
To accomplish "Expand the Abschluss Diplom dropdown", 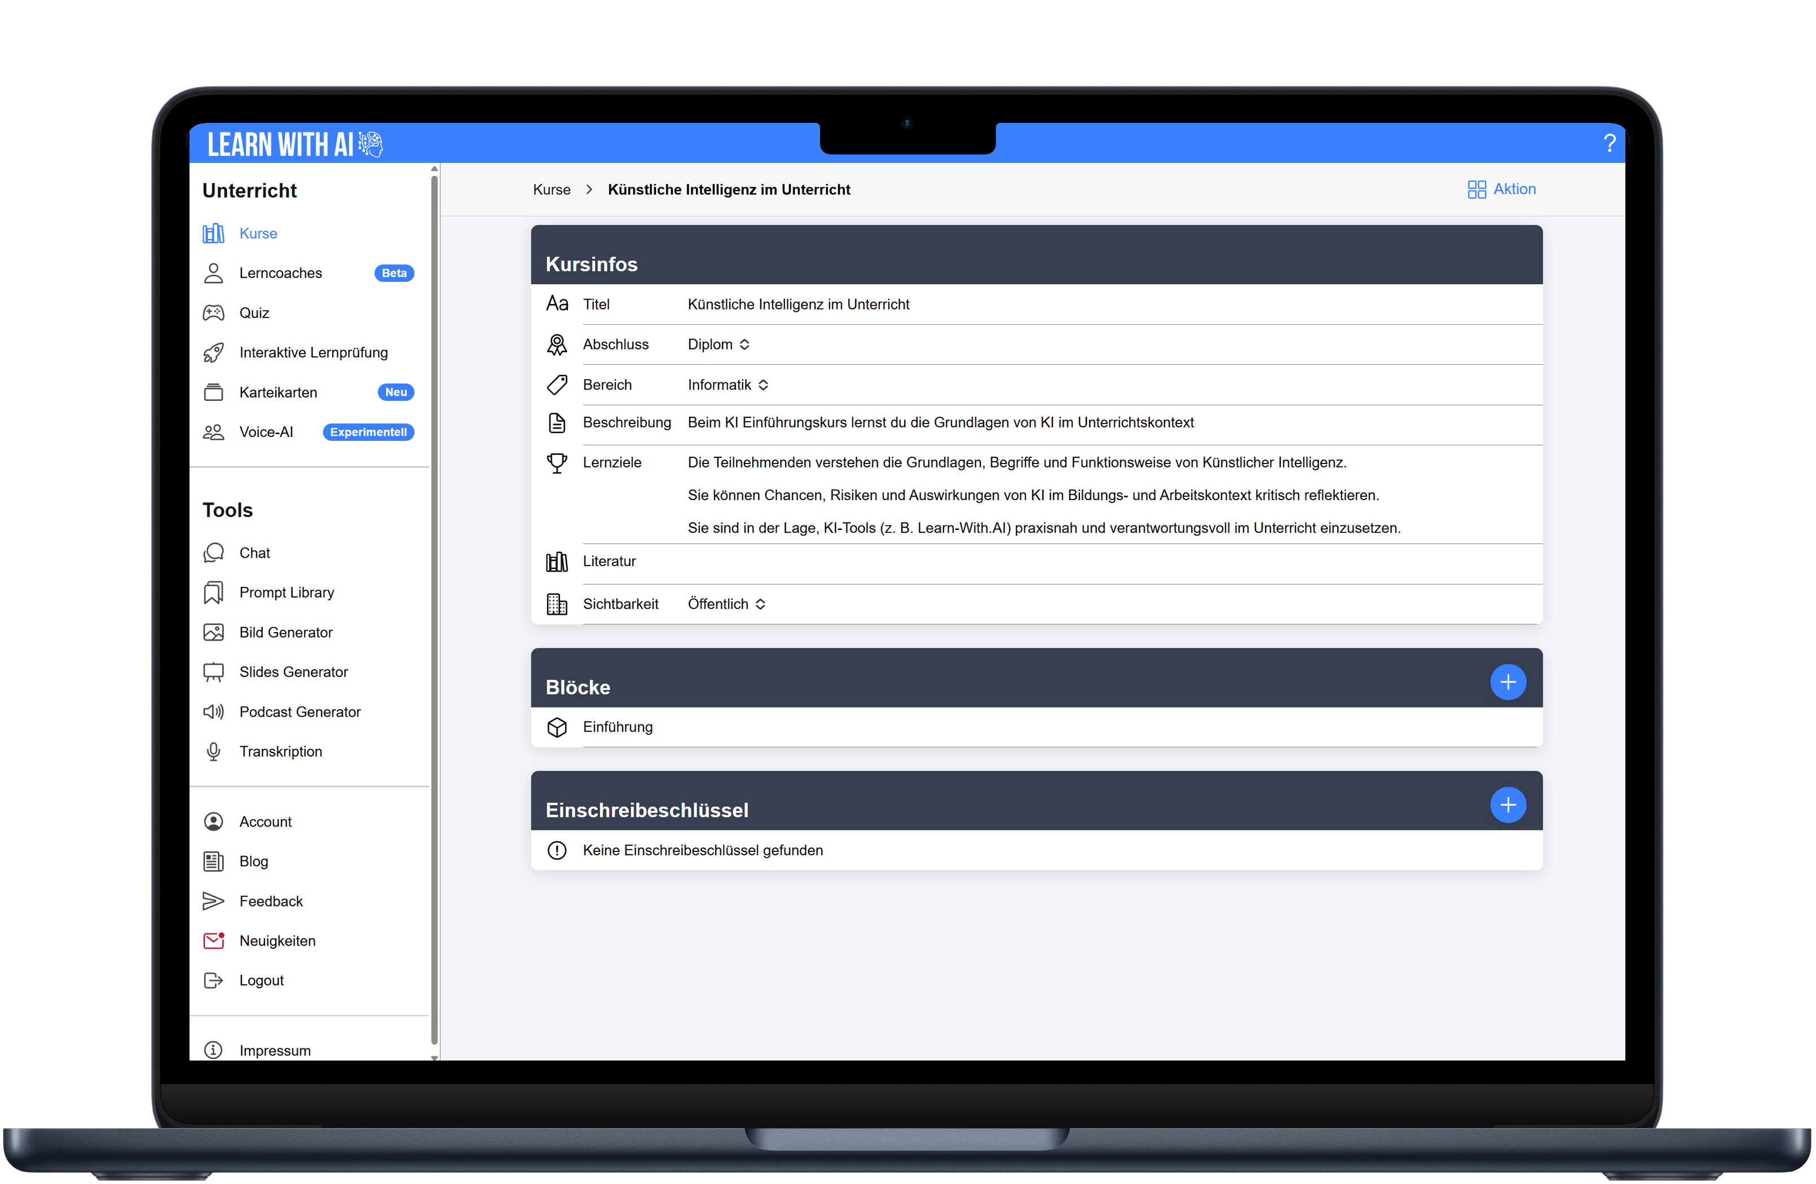I will pyautogui.click(x=719, y=345).
